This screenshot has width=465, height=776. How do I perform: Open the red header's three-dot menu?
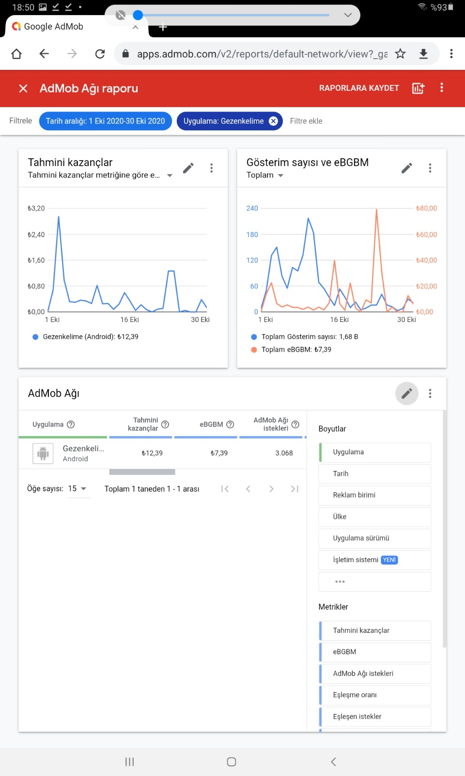point(441,88)
